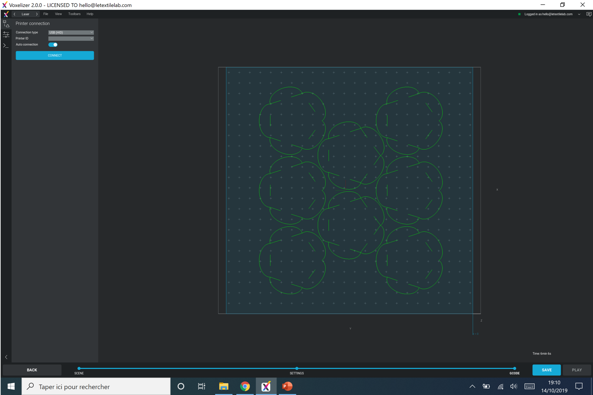Open Google Chrome from taskbar
Image resolution: width=593 pixels, height=395 pixels.
pyautogui.click(x=245, y=386)
